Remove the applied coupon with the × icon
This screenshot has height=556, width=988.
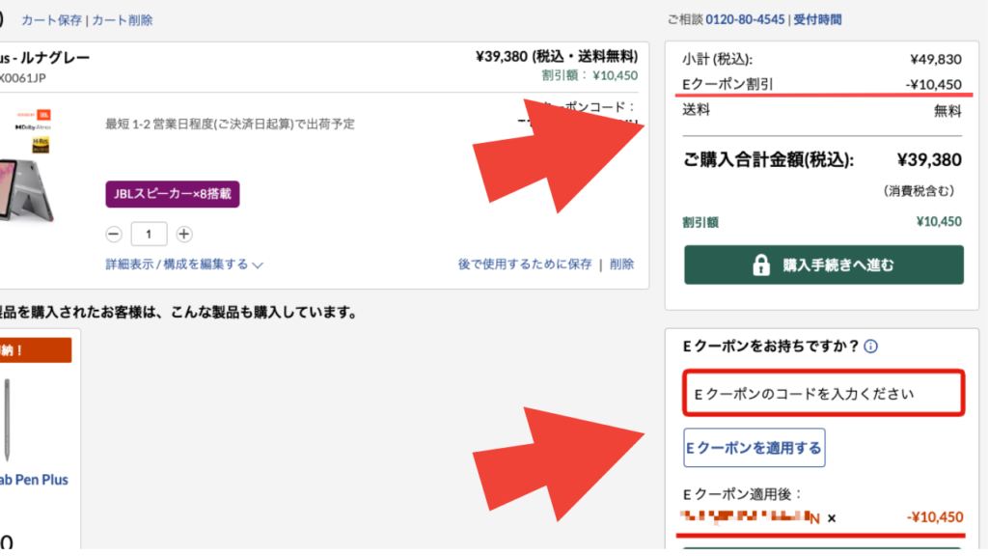832,518
